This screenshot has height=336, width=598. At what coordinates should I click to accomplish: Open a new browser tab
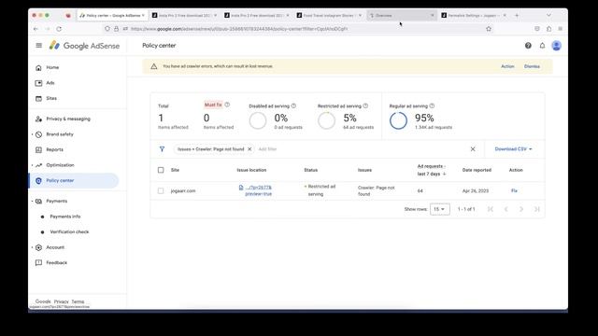pyautogui.click(x=517, y=15)
